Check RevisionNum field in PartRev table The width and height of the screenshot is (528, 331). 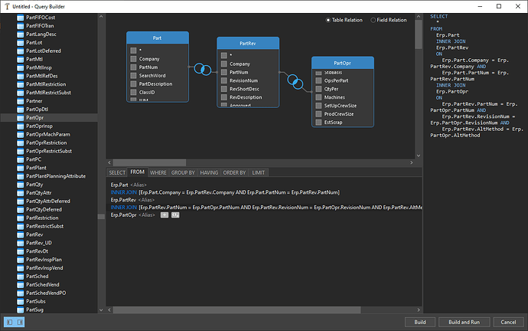point(224,81)
